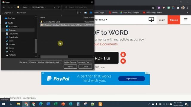
Task: Open view options dropdown arrow
Action: (x=81, y=12)
